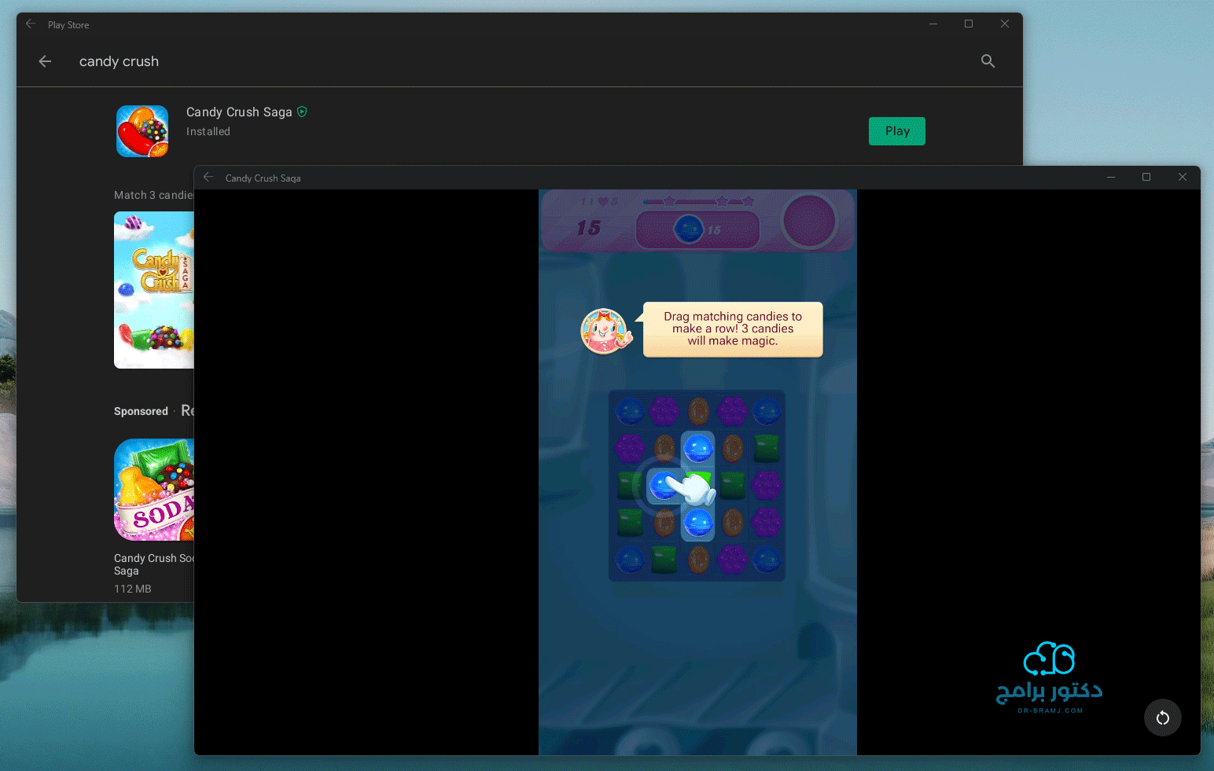Close the Play Store window
Viewport: 1214px width, 771px height.
click(1005, 24)
